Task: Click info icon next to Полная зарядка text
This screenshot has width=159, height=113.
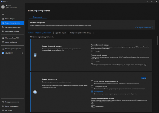Action: point(145,65)
